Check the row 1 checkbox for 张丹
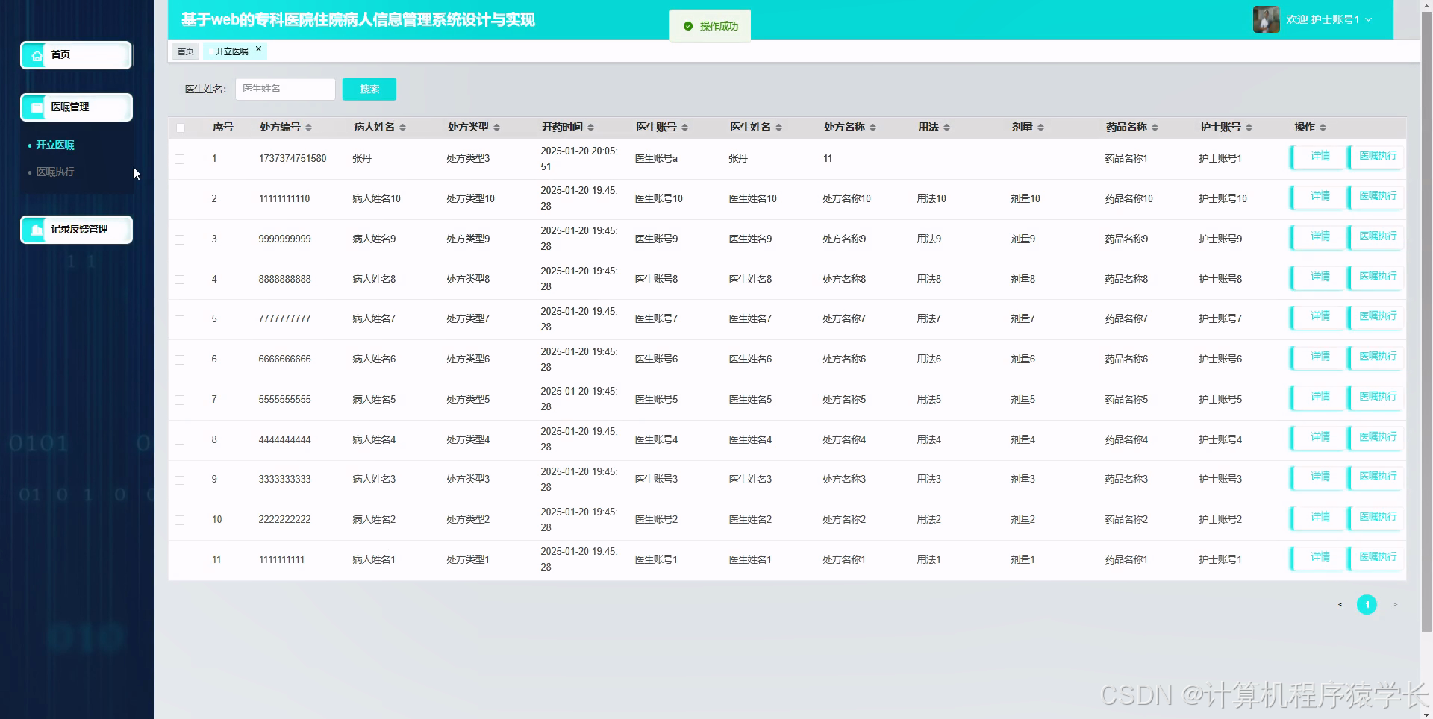 point(179,159)
